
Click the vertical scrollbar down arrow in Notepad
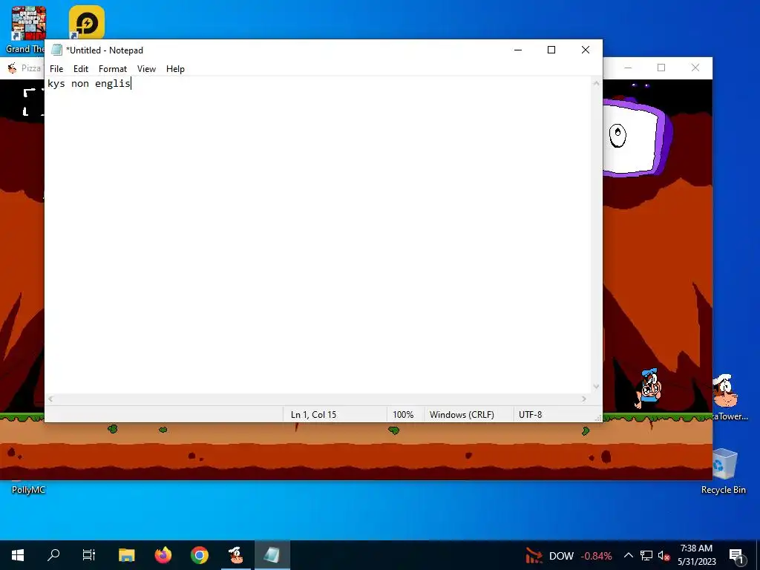tap(596, 387)
